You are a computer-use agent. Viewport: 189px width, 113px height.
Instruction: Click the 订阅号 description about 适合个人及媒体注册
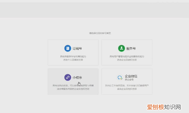73,60
